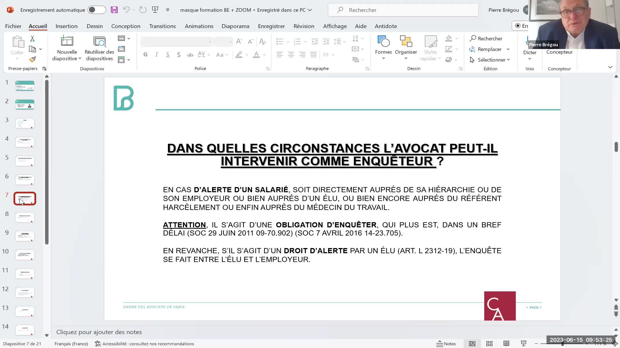Collapse the ribbon chevron

click(x=610, y=67)
